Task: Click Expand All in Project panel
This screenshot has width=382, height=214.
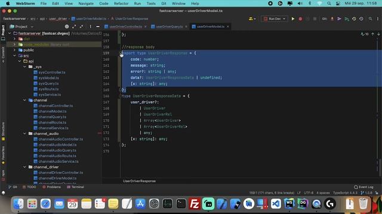Action: point(74,26)
